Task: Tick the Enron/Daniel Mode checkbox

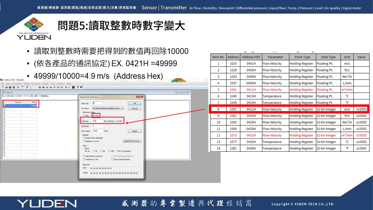Action: 112,160
